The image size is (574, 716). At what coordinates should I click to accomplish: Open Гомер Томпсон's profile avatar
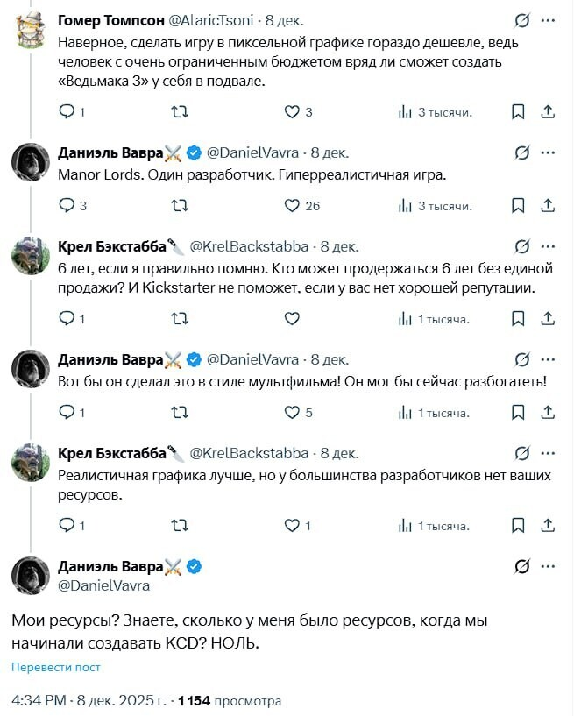[29, 29]
